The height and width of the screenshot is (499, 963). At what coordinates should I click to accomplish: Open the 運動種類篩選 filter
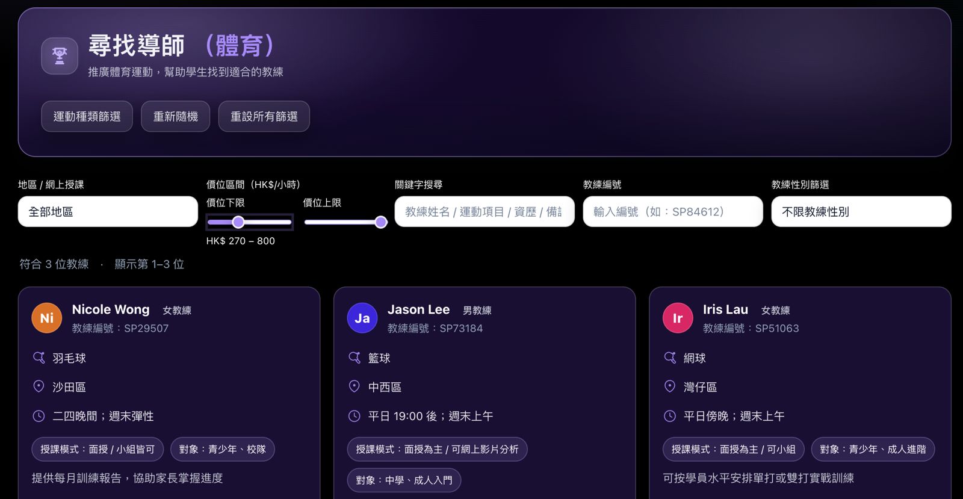(x=87, y=116)
